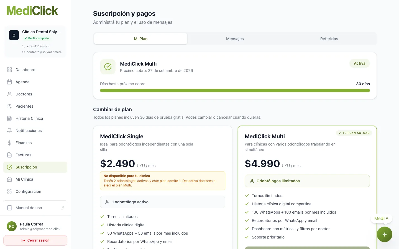Click the Facturas document icon
399x249 pixels.
tap(9, 155)
